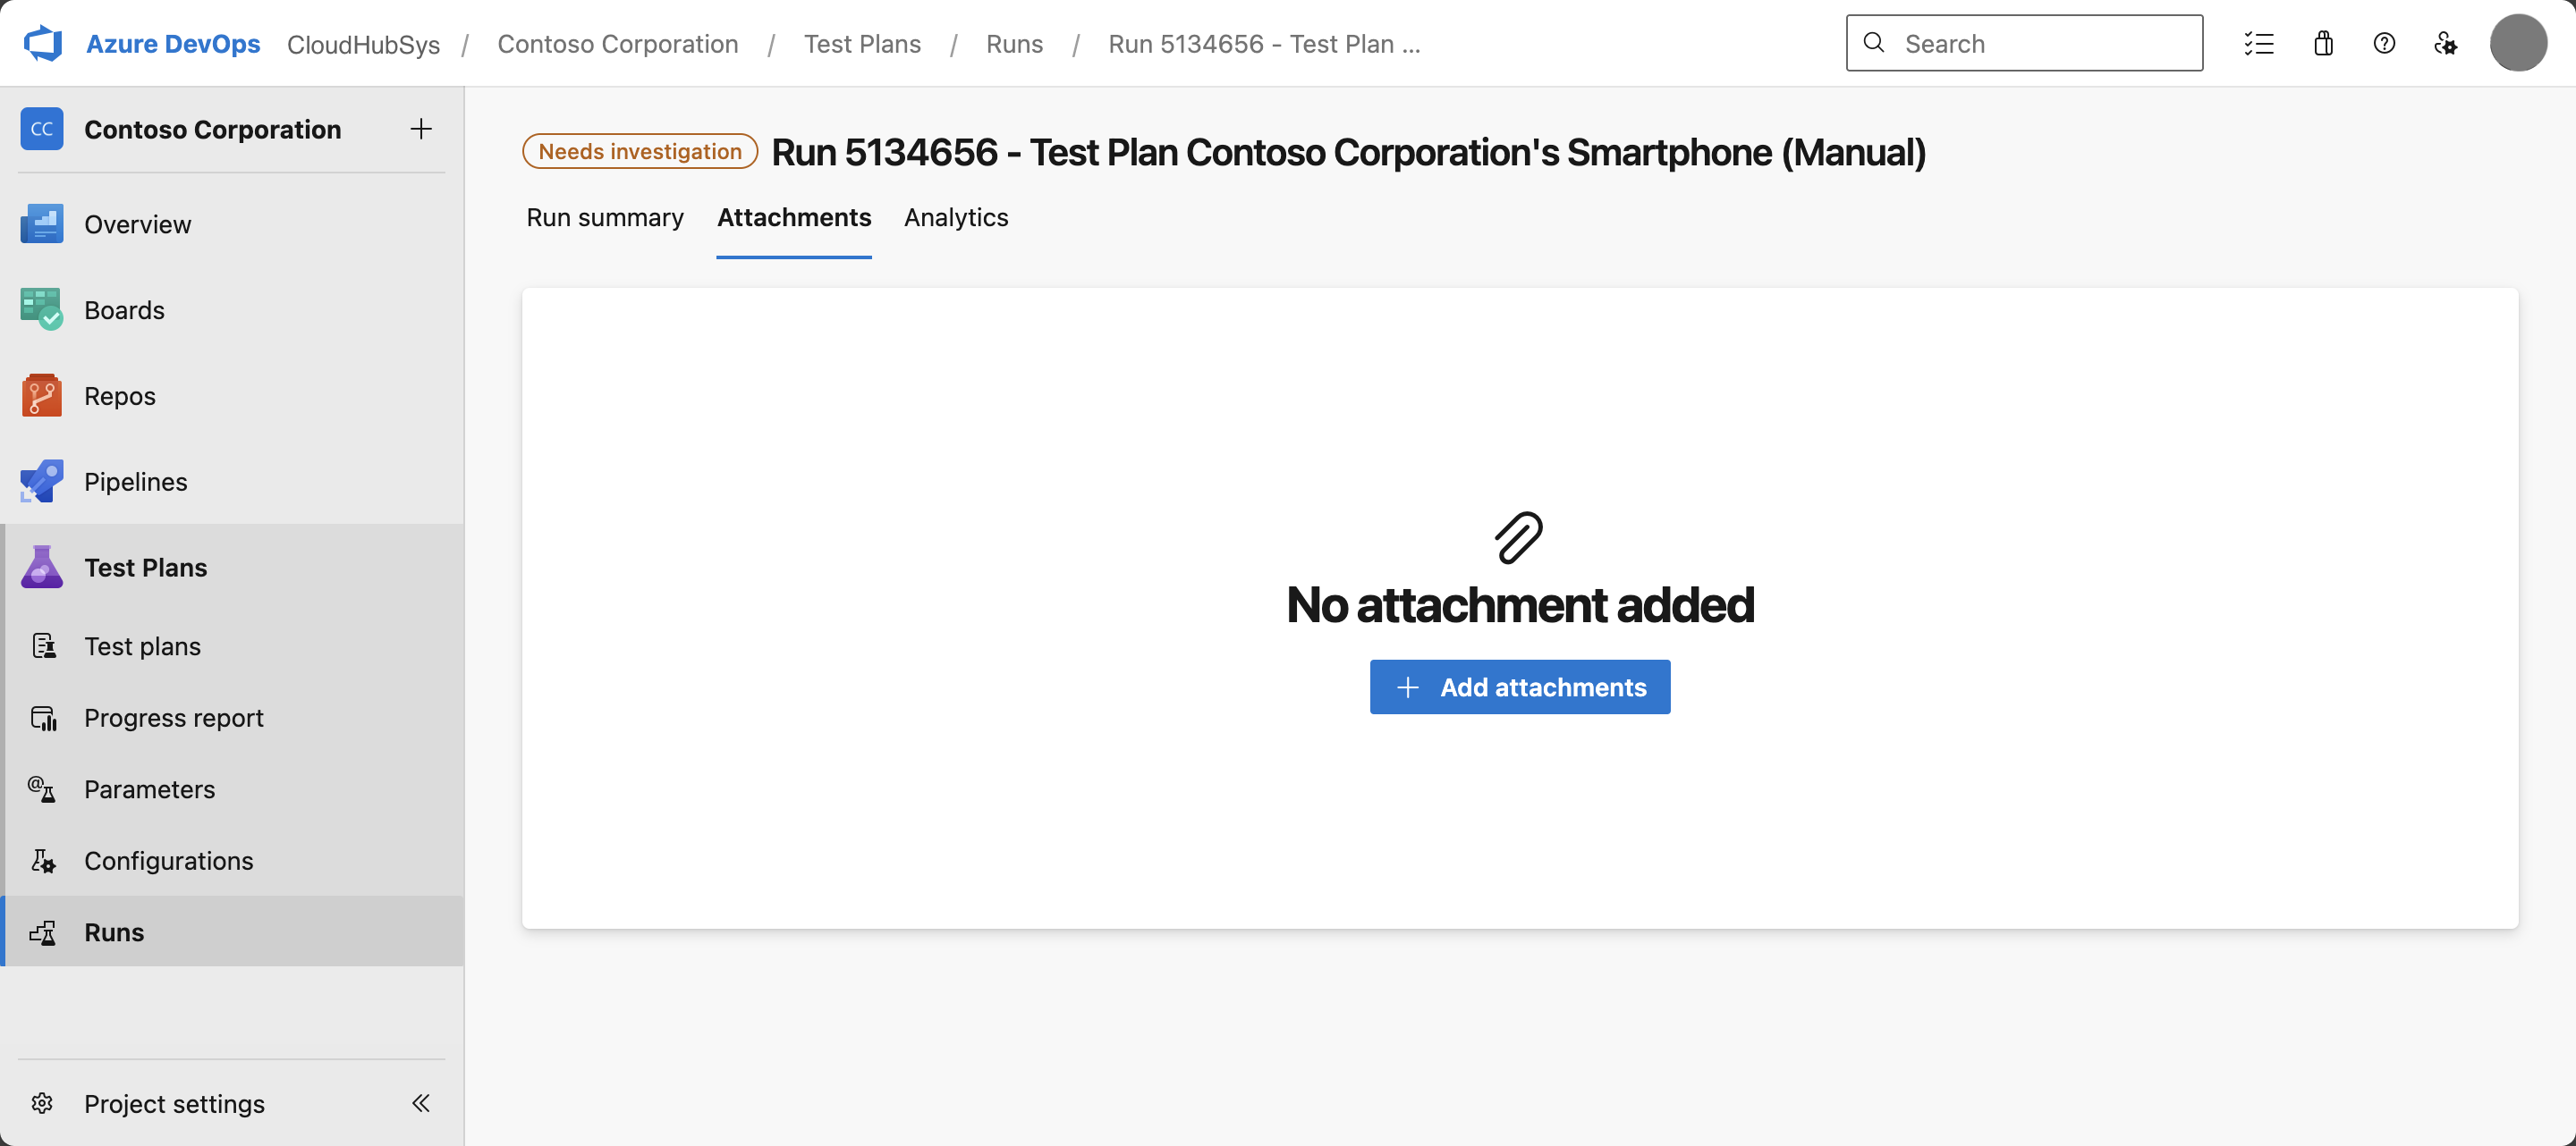Image resolution: width=2576 pixels, height=1146 pixels.
Task: Select the Configurations page
Action: point(168,860)
